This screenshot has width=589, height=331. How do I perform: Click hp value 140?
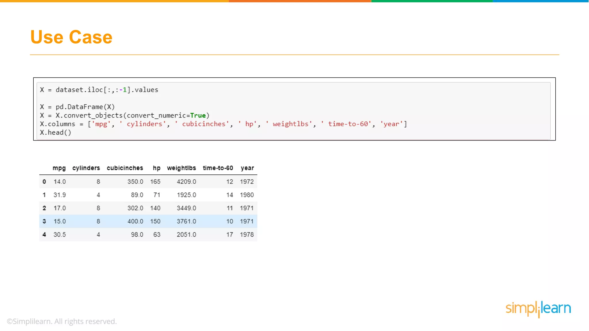(155, 208)
